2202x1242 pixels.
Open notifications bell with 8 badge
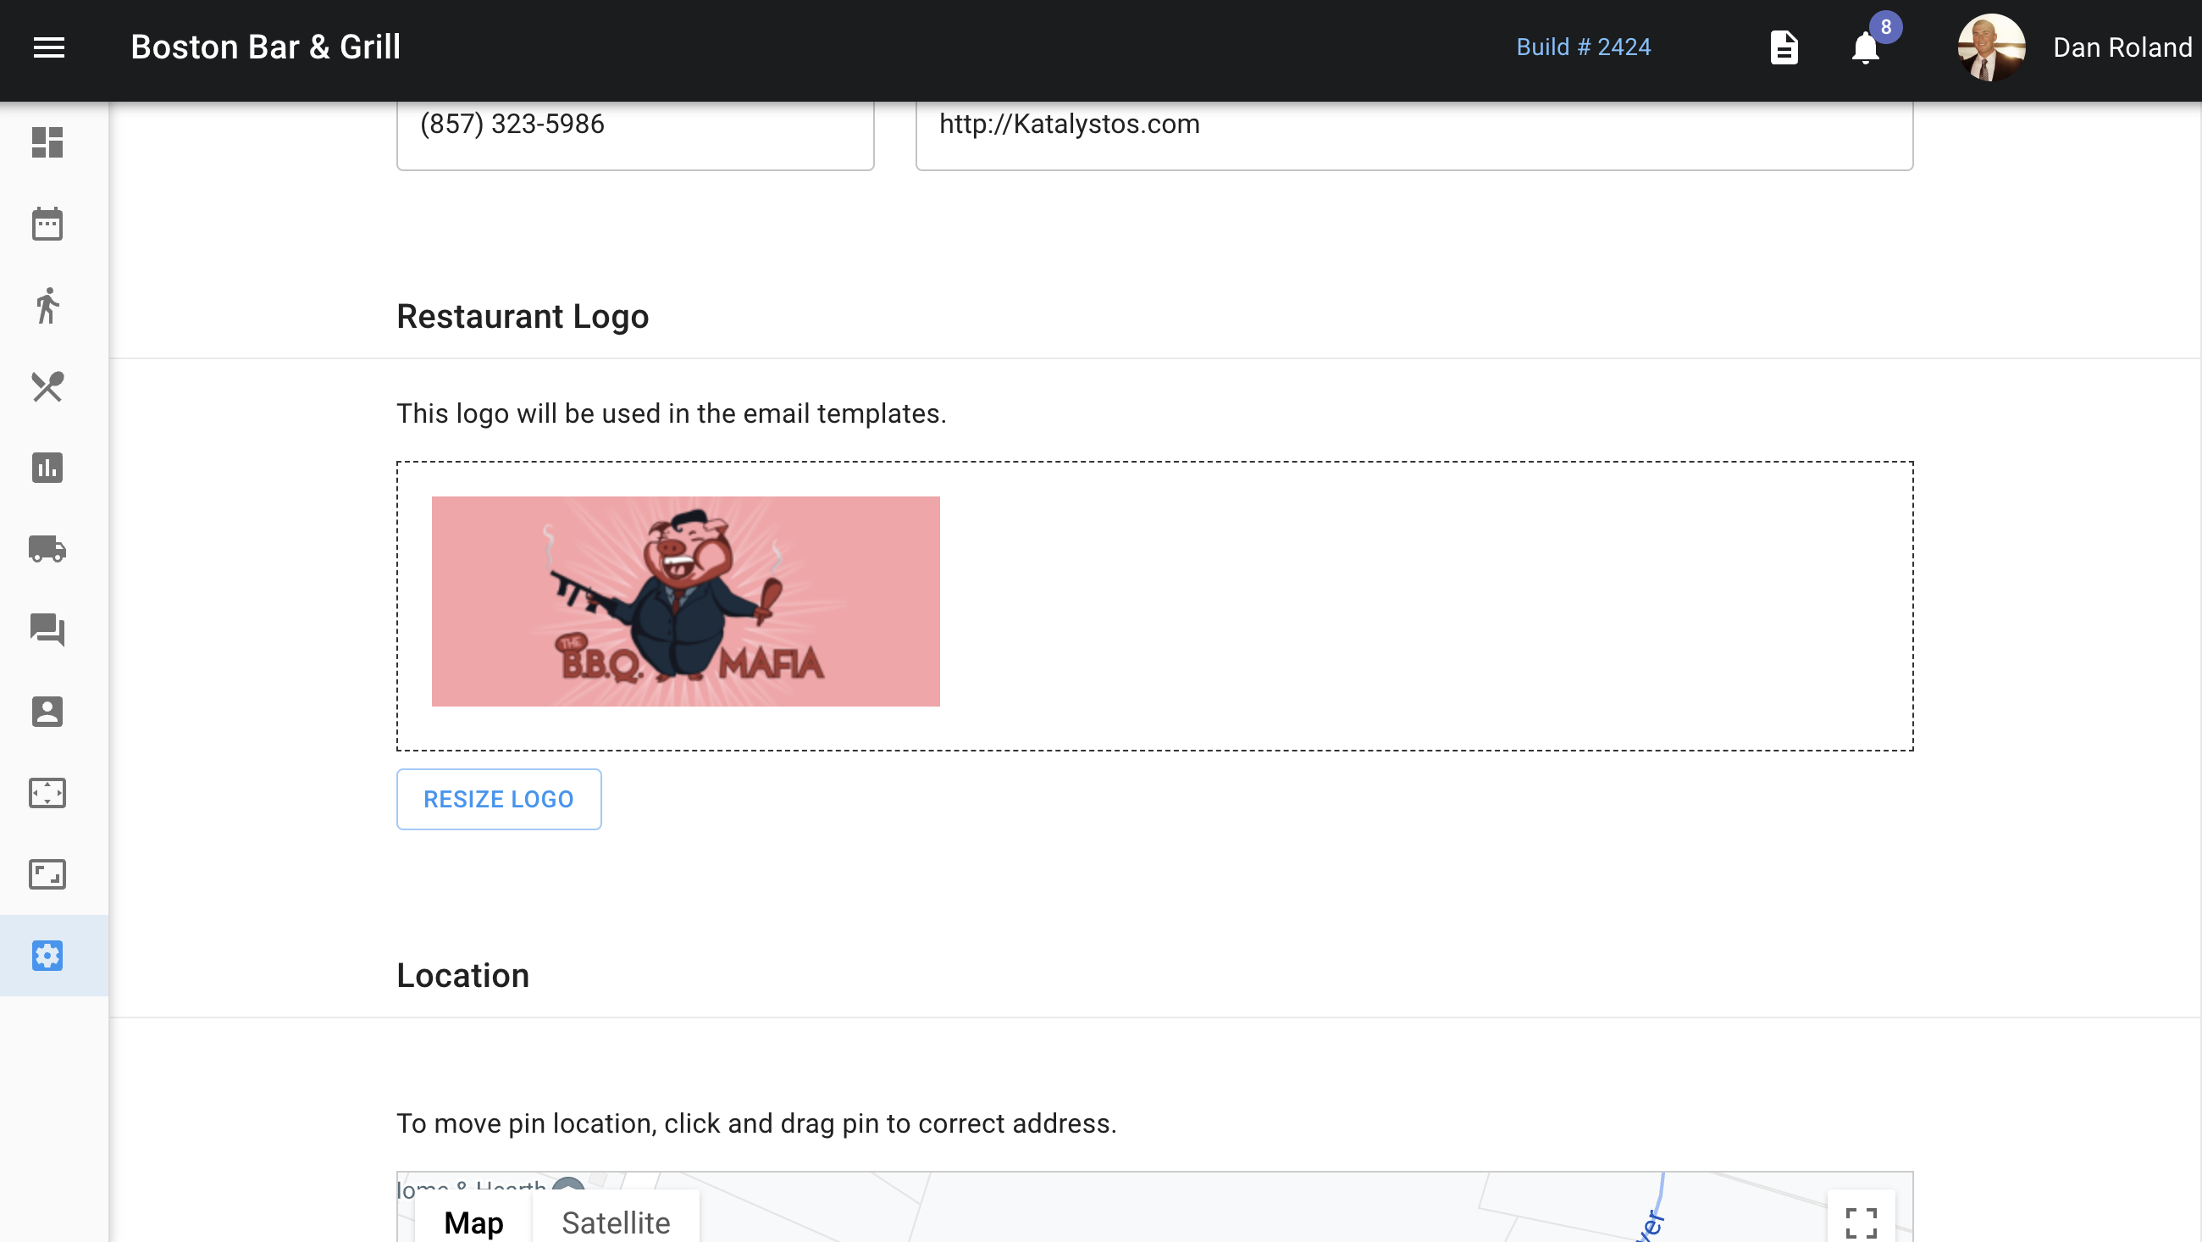(1865, 48)
